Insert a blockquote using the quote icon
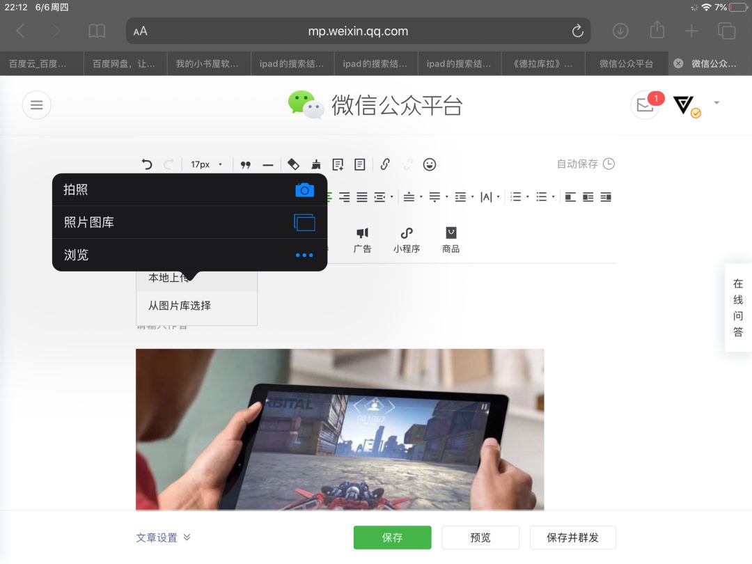 [x=245, y=164]
